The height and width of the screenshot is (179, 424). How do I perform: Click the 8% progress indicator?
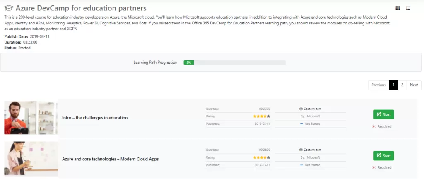click(x=189, y=63)
